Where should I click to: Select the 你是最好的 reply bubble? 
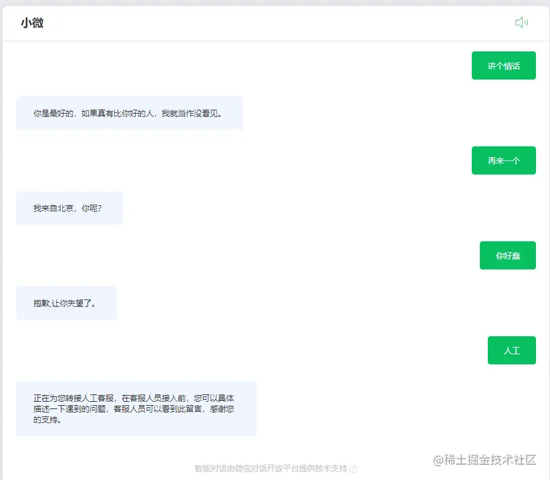[130, 113]
